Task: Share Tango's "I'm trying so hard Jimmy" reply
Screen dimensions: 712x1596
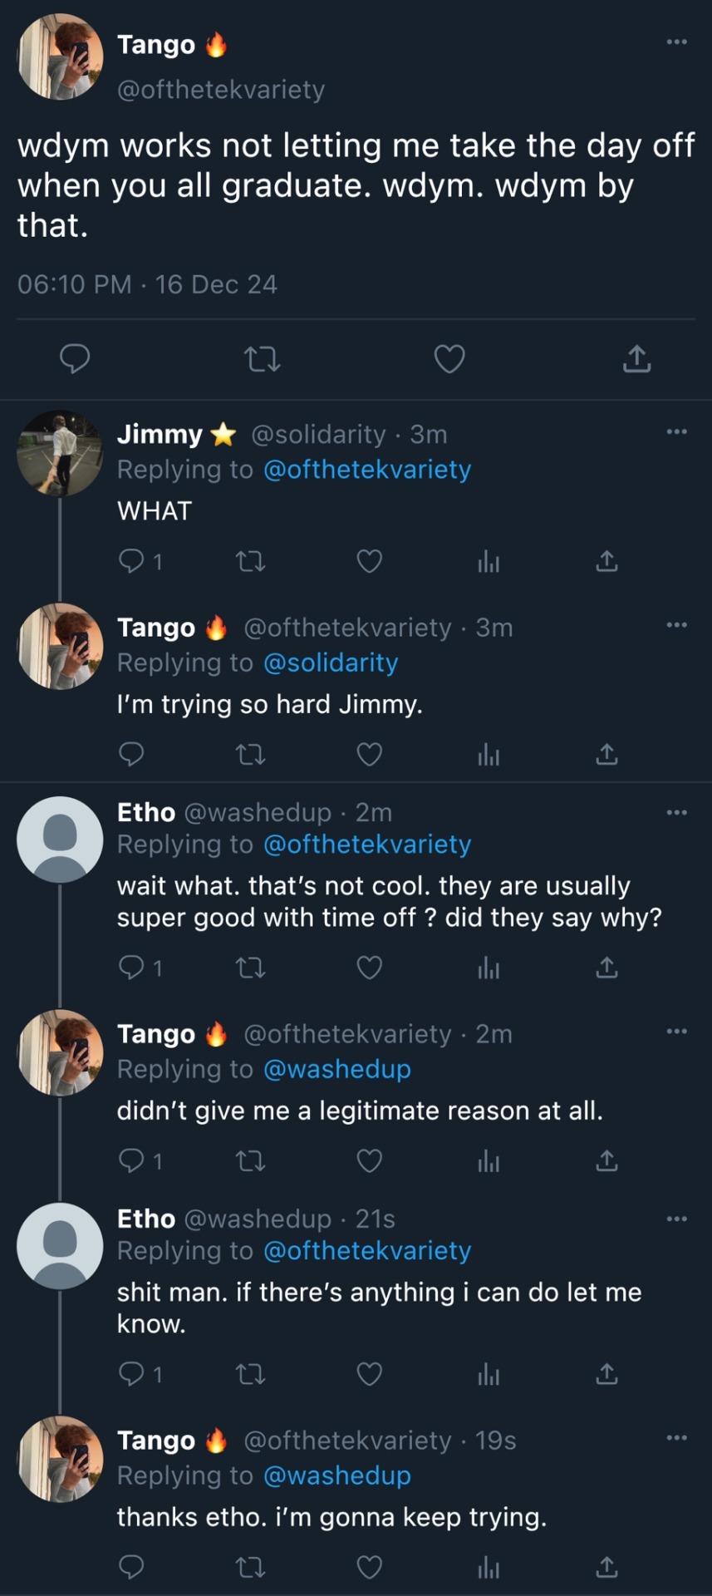Action: point(607,755)
